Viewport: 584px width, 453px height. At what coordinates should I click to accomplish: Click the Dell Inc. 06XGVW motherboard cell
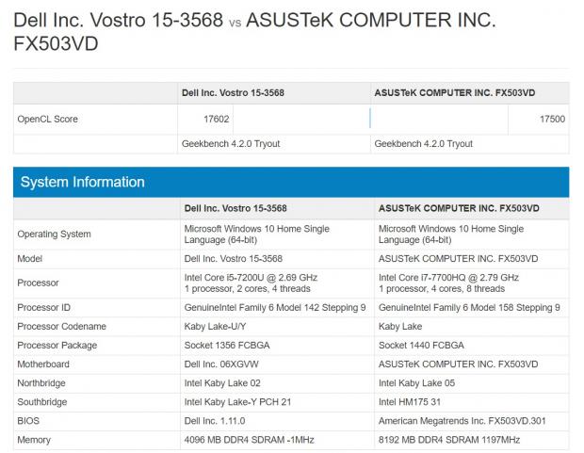(224, 364)
